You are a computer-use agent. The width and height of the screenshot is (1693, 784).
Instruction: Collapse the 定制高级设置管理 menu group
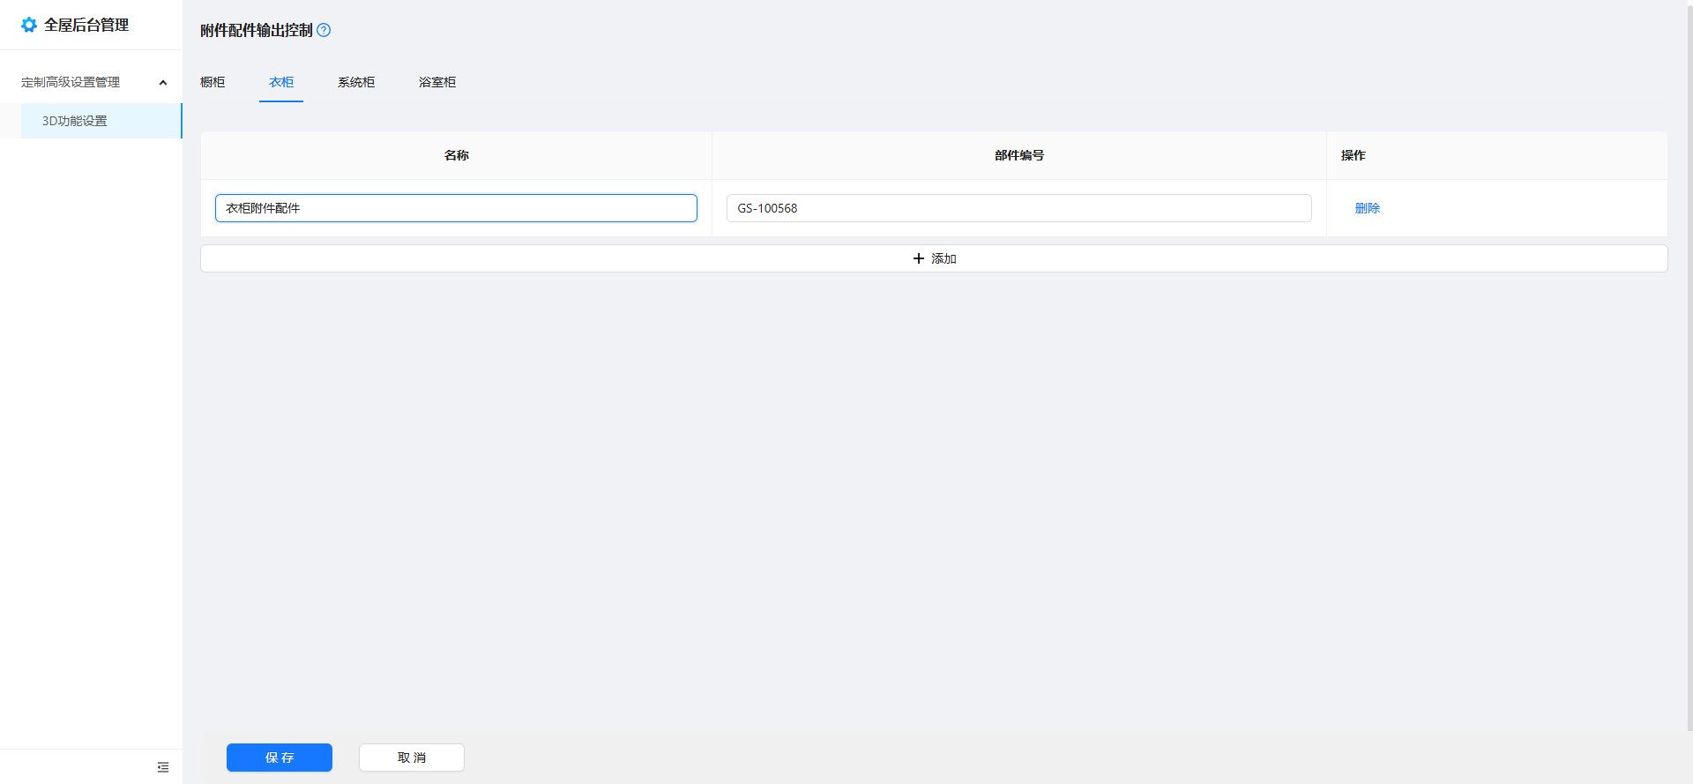coord(162,82)
